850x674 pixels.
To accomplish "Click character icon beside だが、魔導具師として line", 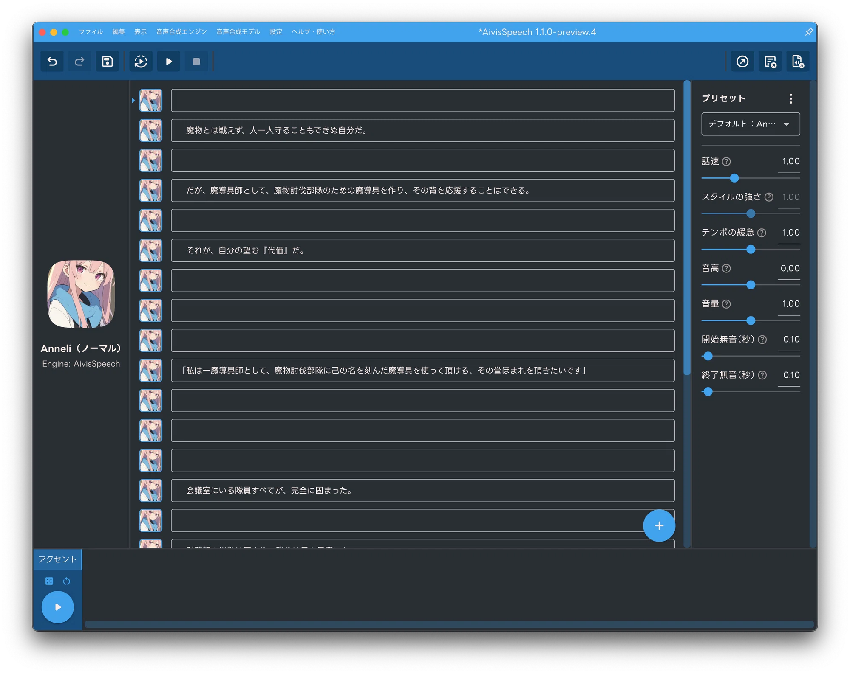I will [x=151, y=191].
